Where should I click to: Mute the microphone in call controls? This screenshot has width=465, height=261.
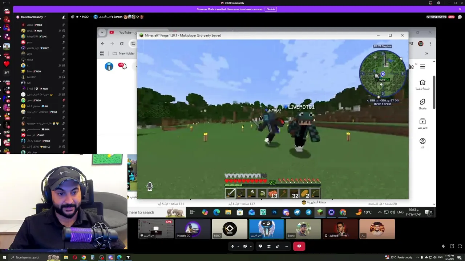click(232, 246)
